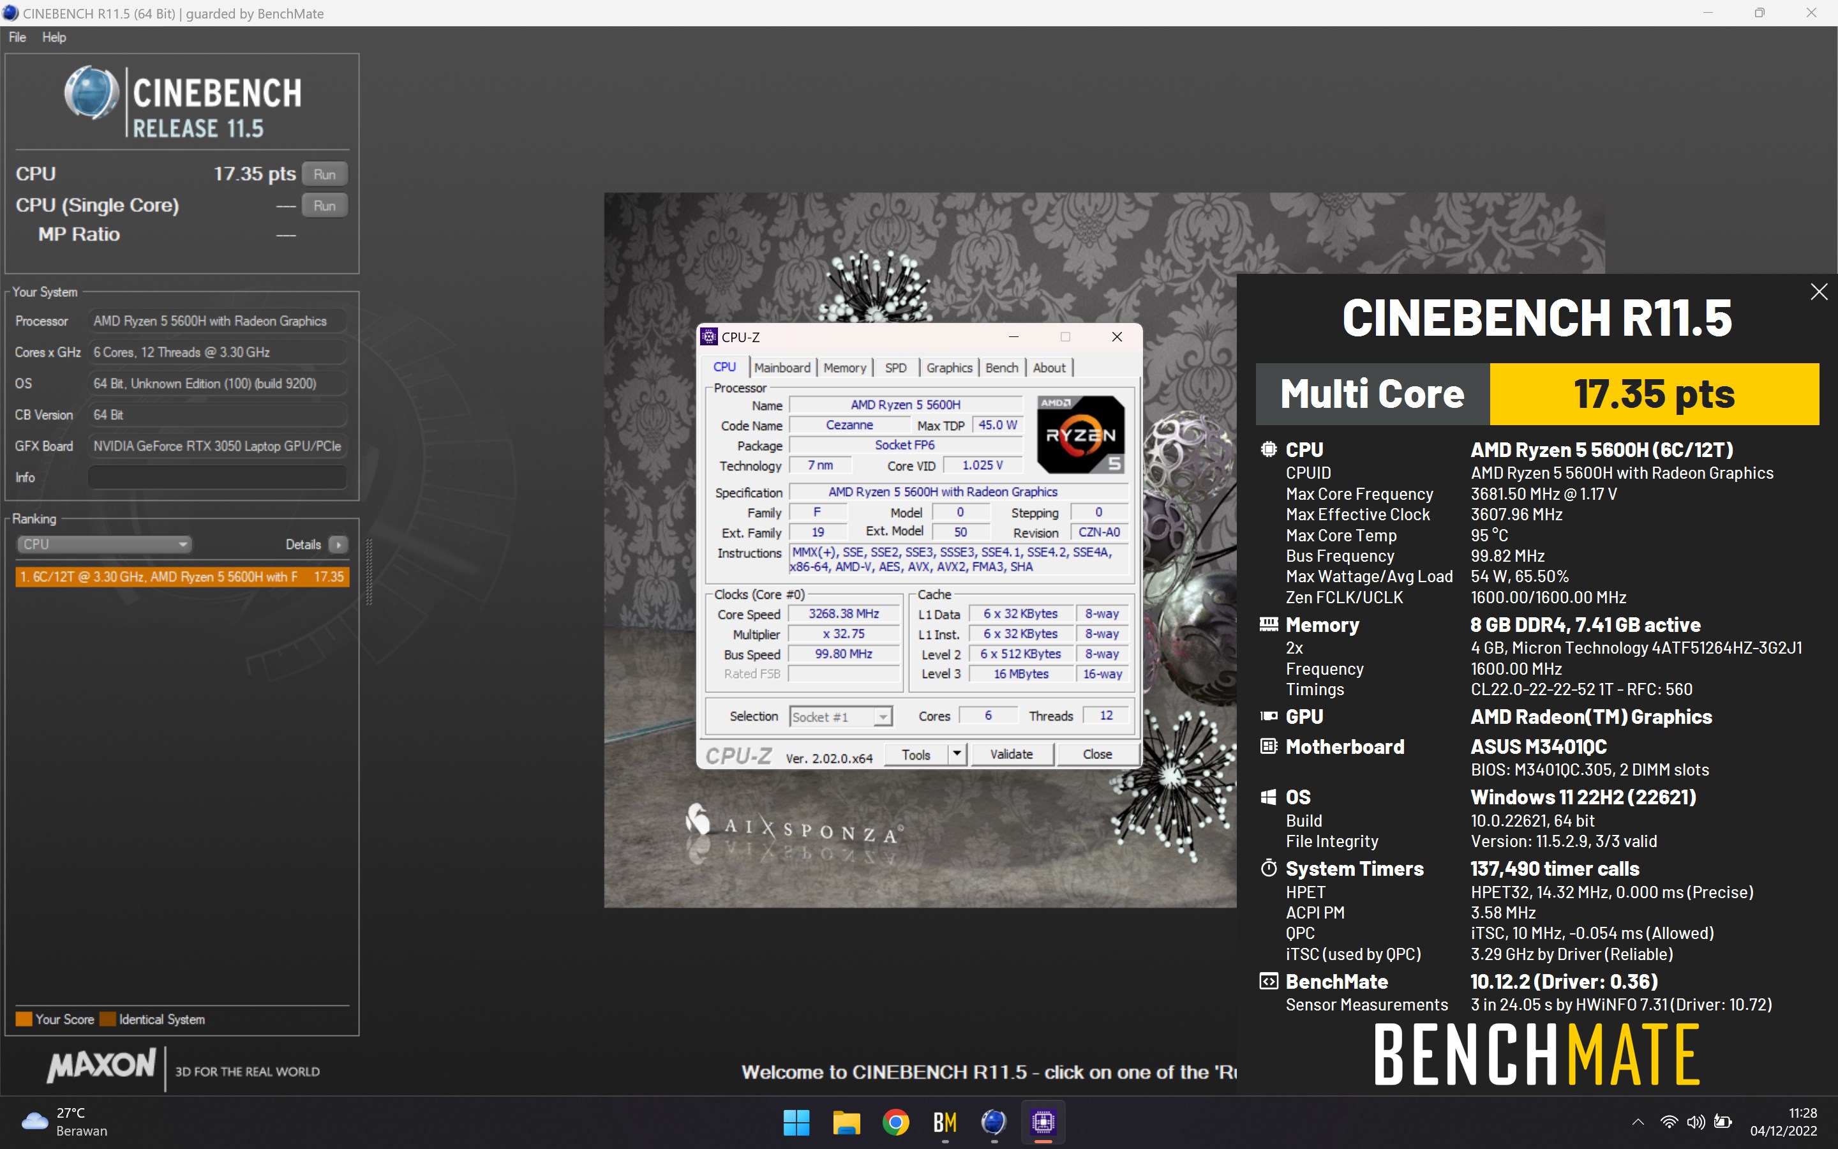Switch to the About tab in CPU-Z

tap(1049, 368)
